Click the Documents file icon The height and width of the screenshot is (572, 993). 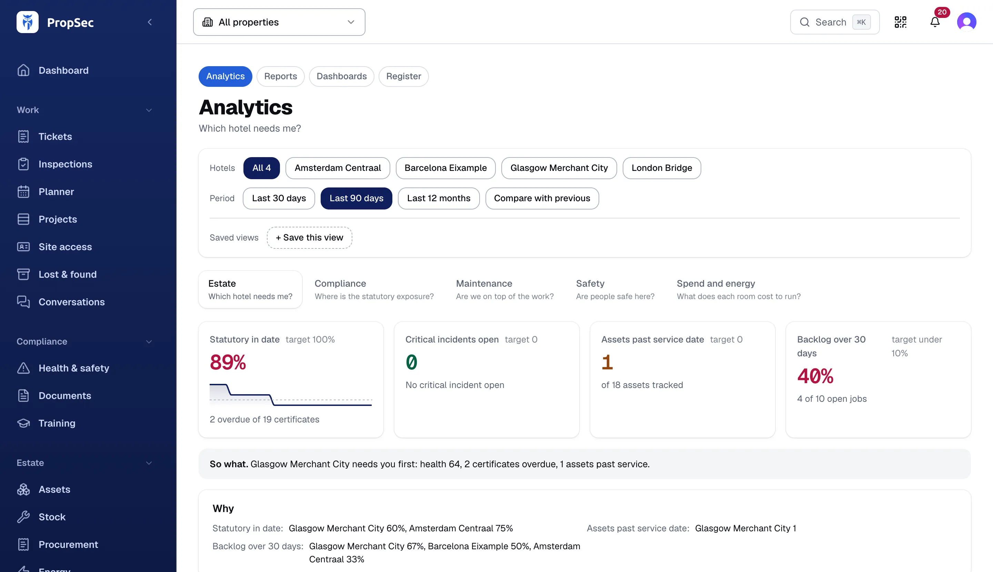pos(23,396)
